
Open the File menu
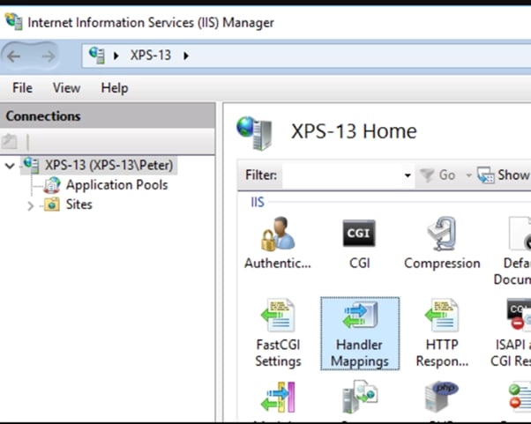tap(22, 88)
